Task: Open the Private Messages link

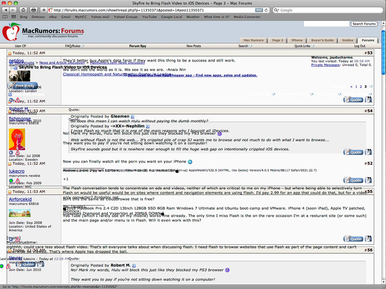Action: [325, 65]
